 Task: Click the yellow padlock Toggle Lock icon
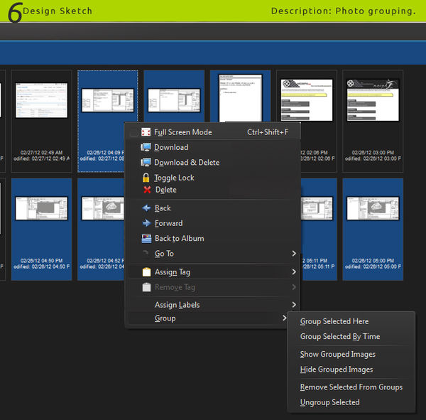coord(146,178)
